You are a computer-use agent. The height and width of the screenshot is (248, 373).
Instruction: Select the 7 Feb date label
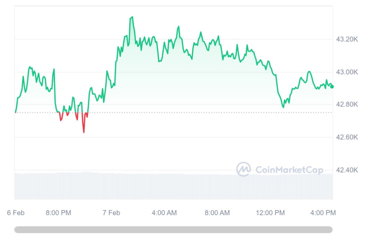pyautogui.click(x=111, y=213)
